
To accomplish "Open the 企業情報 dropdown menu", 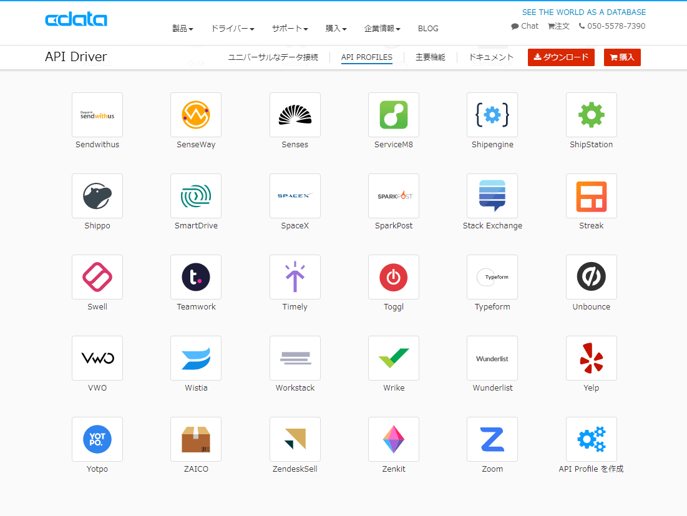I will tap(382, 29).
